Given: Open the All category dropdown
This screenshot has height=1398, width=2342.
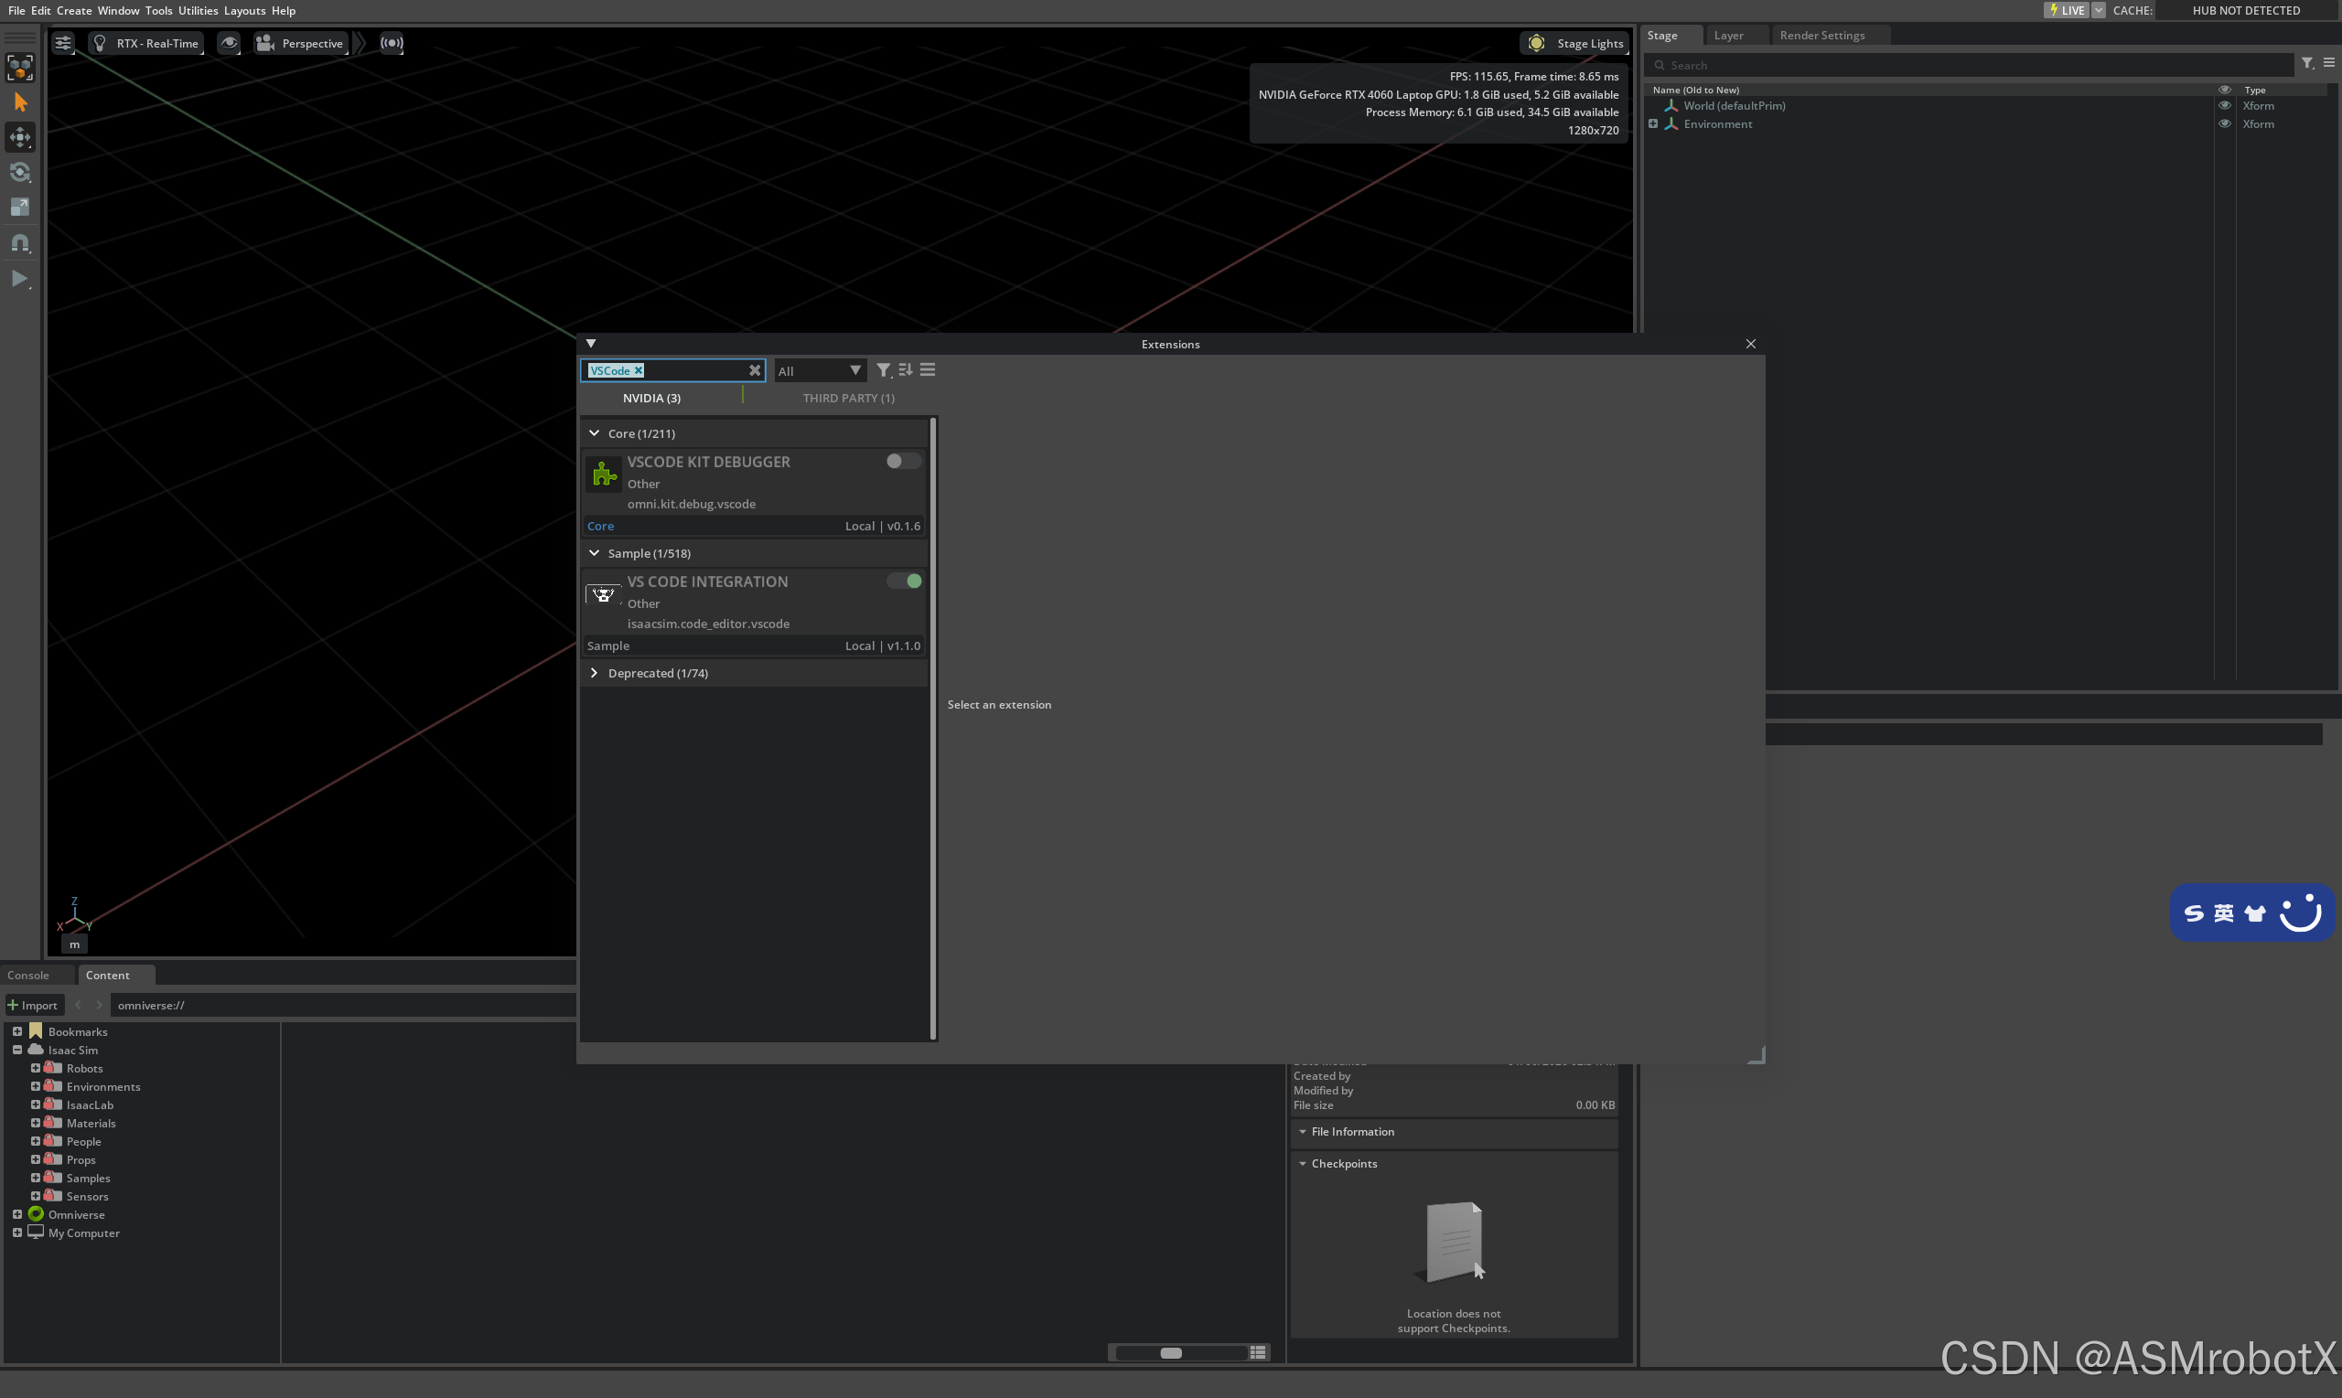Looking at the screenshot, I should [818, 371].
